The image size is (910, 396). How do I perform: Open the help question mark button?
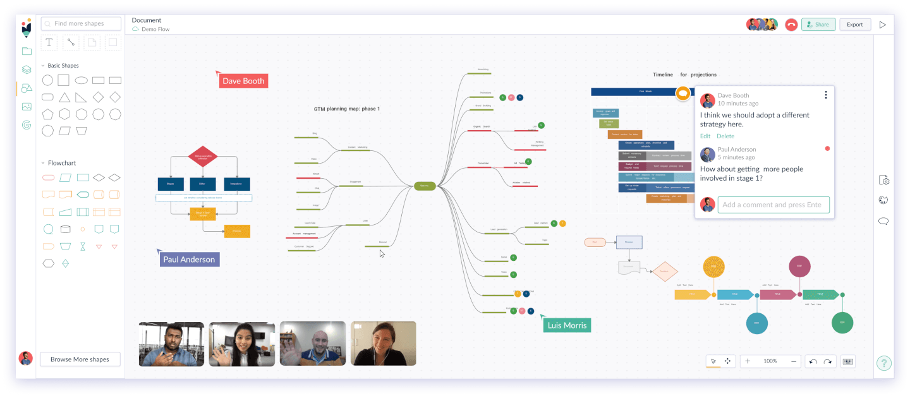[x=883, y=363]
